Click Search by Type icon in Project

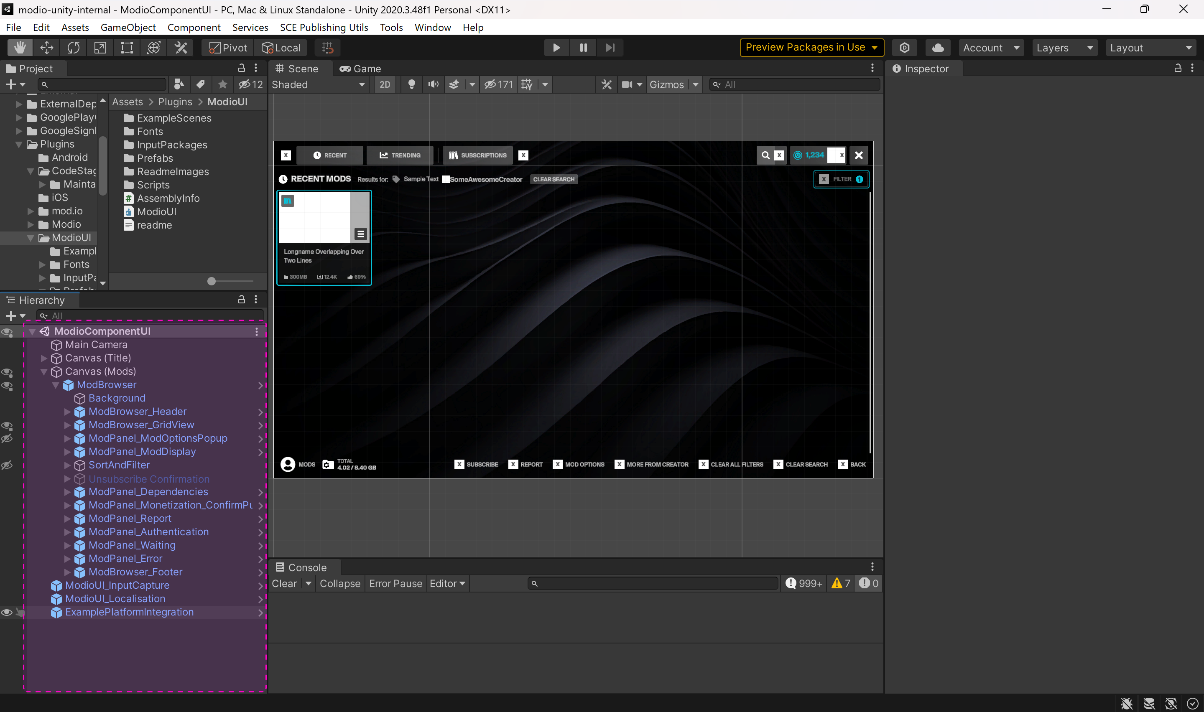(x=179, y=84)
